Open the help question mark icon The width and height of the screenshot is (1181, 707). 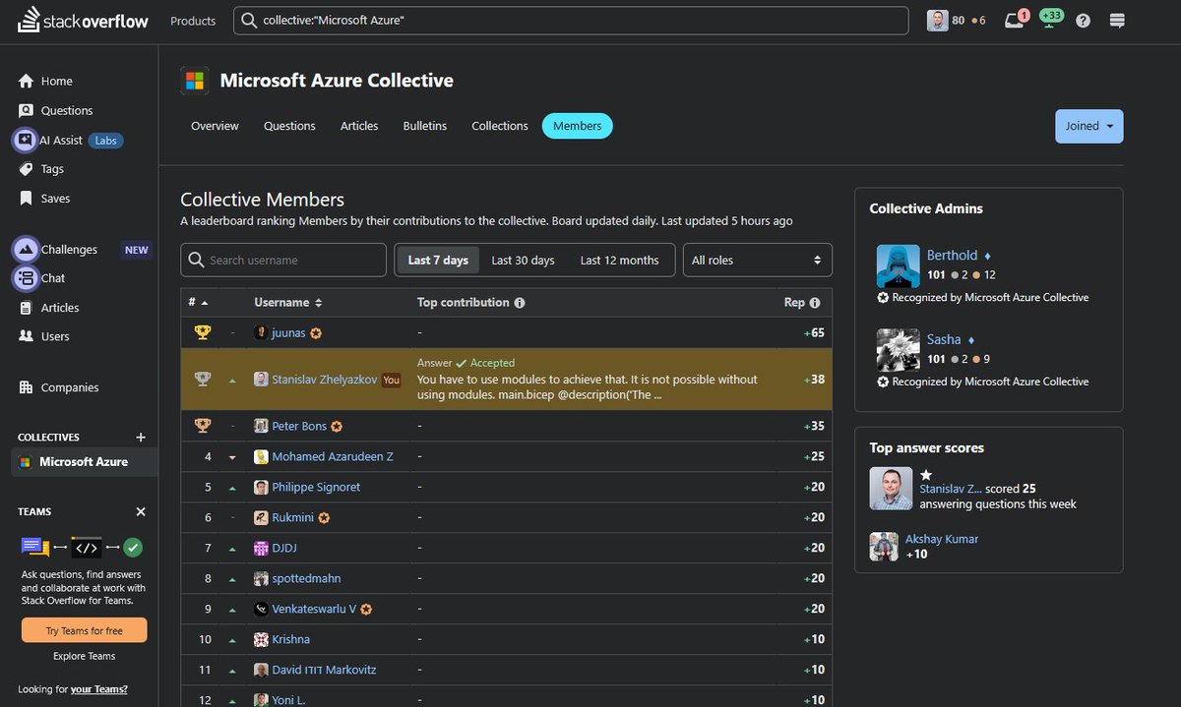click(1084, 21)
